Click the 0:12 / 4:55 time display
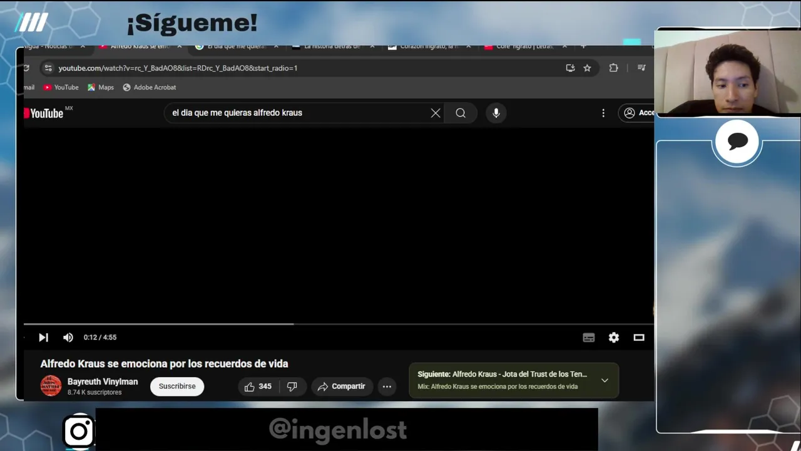 click(x=100, y=337)
